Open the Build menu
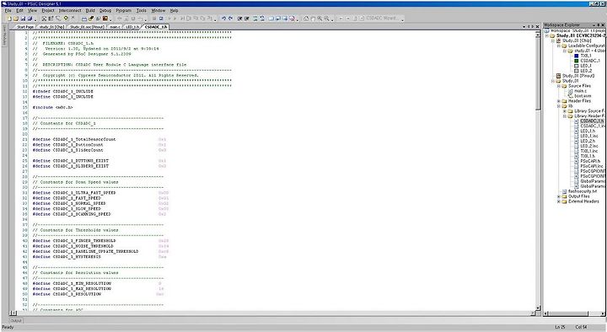Screen dimensions: 607x332 click(x=90, y=10)
